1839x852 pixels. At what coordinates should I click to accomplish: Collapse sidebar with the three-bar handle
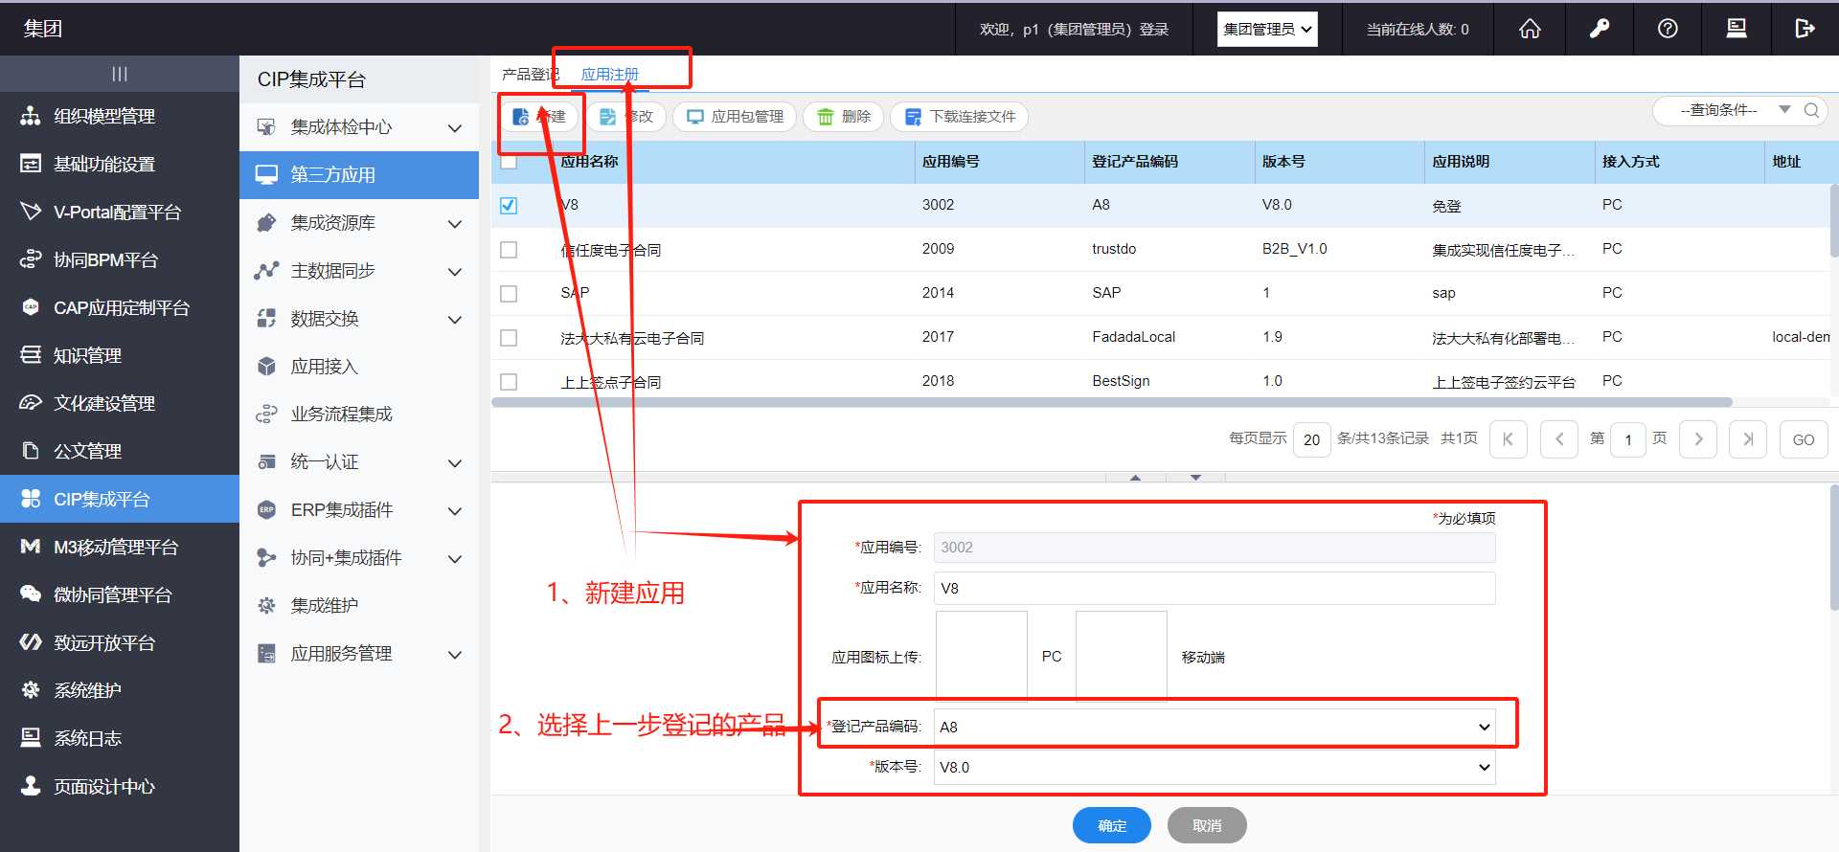120,74
